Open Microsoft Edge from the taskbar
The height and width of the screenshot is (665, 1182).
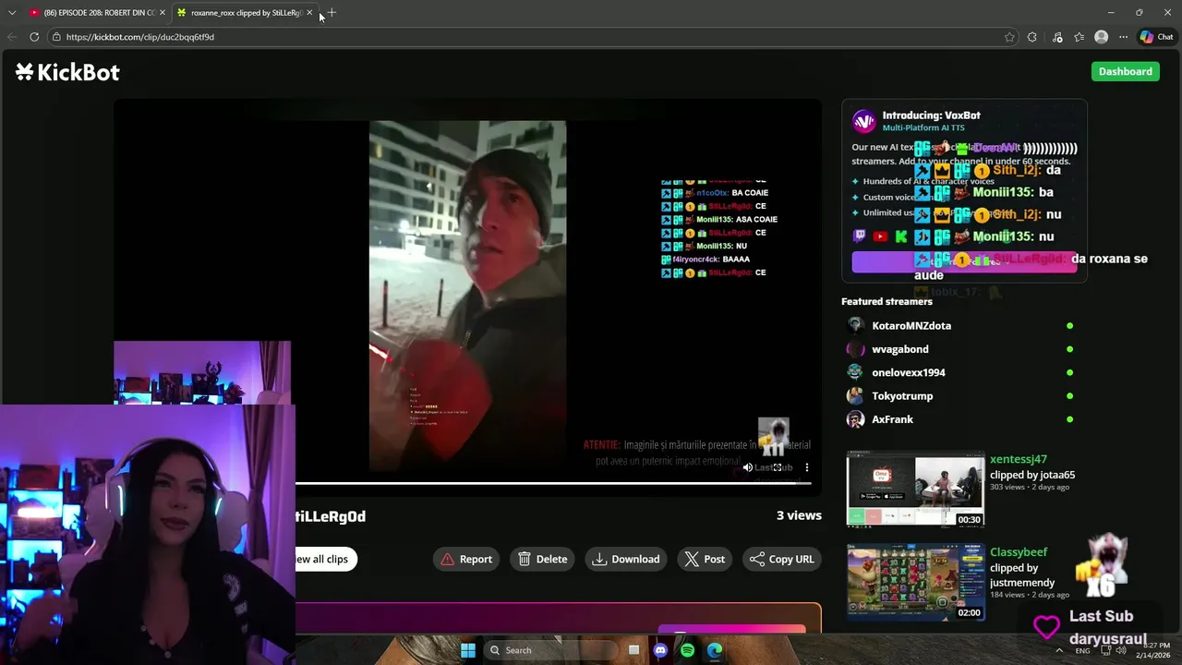pos(715,650)
